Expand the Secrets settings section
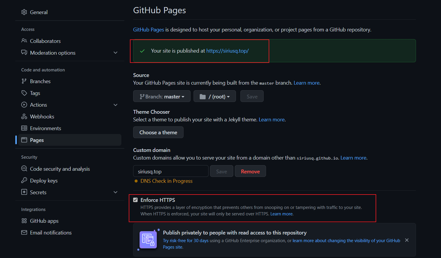 pyautogui.click(x=115, y=192)
